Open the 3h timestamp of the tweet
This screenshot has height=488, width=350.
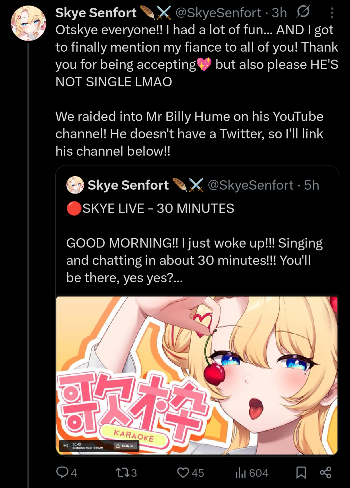point(279,13)
